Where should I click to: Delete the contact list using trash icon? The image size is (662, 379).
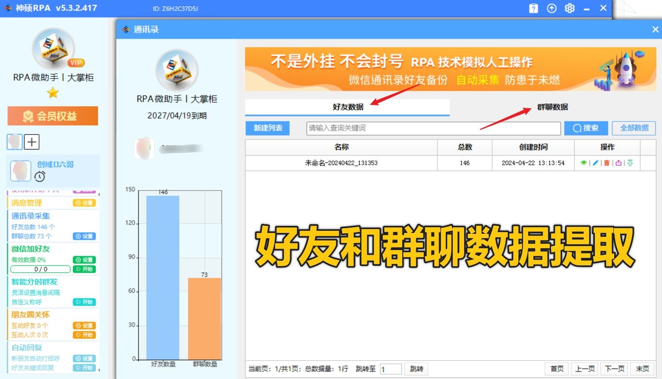pos(606,163)
